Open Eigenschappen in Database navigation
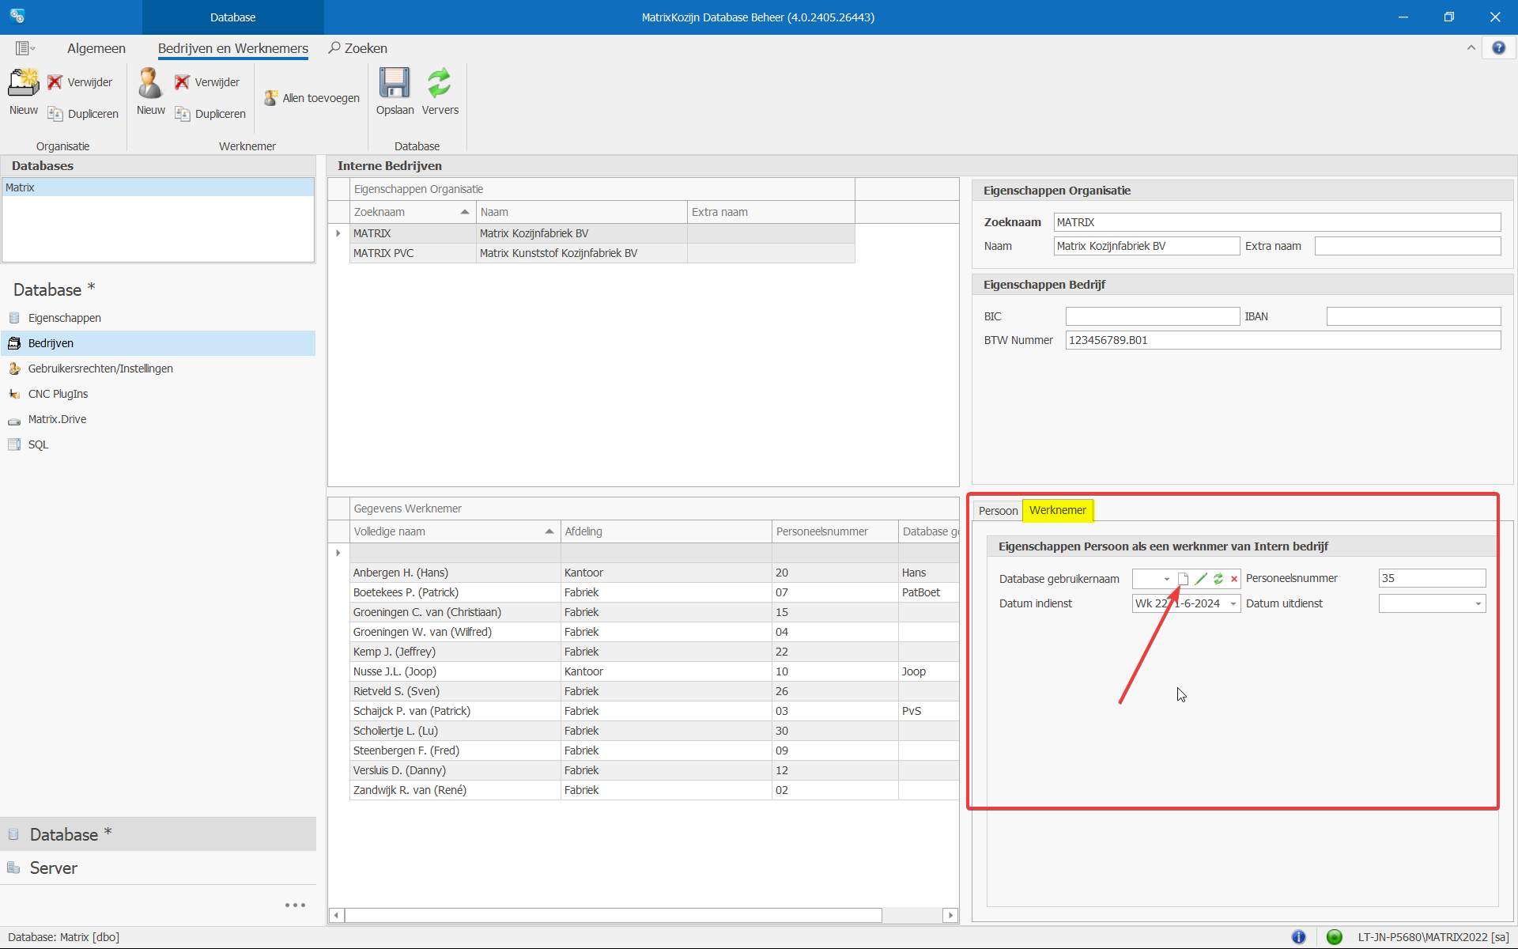The height and width of the screenshot is (949, 1518). click(65, 318)
